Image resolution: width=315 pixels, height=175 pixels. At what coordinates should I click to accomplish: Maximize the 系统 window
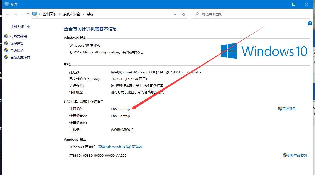[294, 4]
